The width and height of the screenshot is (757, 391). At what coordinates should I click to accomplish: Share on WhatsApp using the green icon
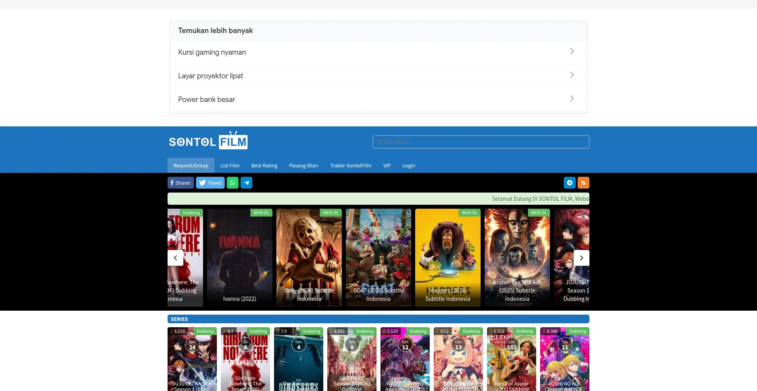click(x=233, y=183)
